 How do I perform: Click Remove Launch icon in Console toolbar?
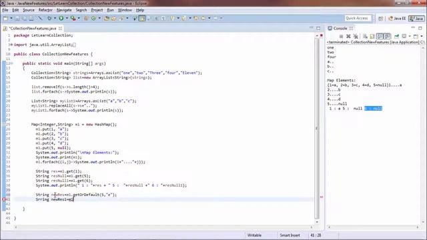point(348,36)
